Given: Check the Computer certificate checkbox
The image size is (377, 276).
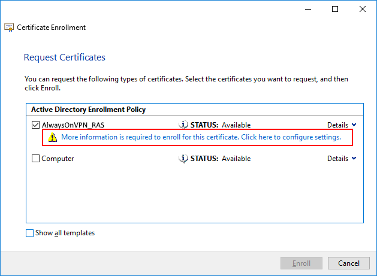Looking at the screenshot, I should 35,159.
